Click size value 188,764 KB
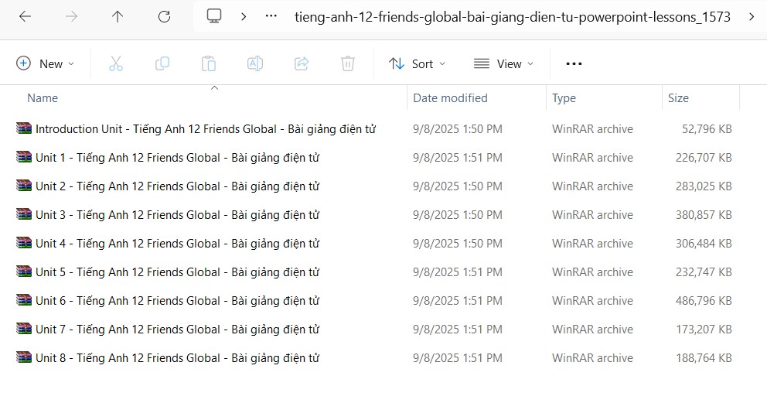Viewport: 767px width, 403px height. (704, 358)
